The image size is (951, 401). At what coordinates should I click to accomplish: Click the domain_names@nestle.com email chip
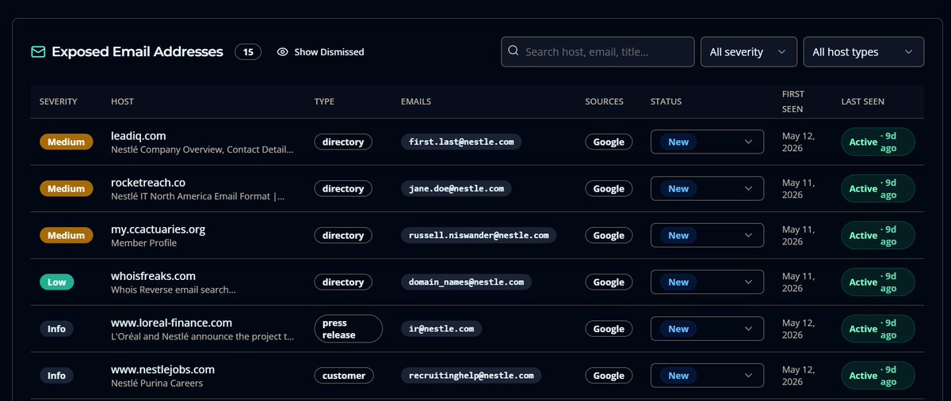466,282
